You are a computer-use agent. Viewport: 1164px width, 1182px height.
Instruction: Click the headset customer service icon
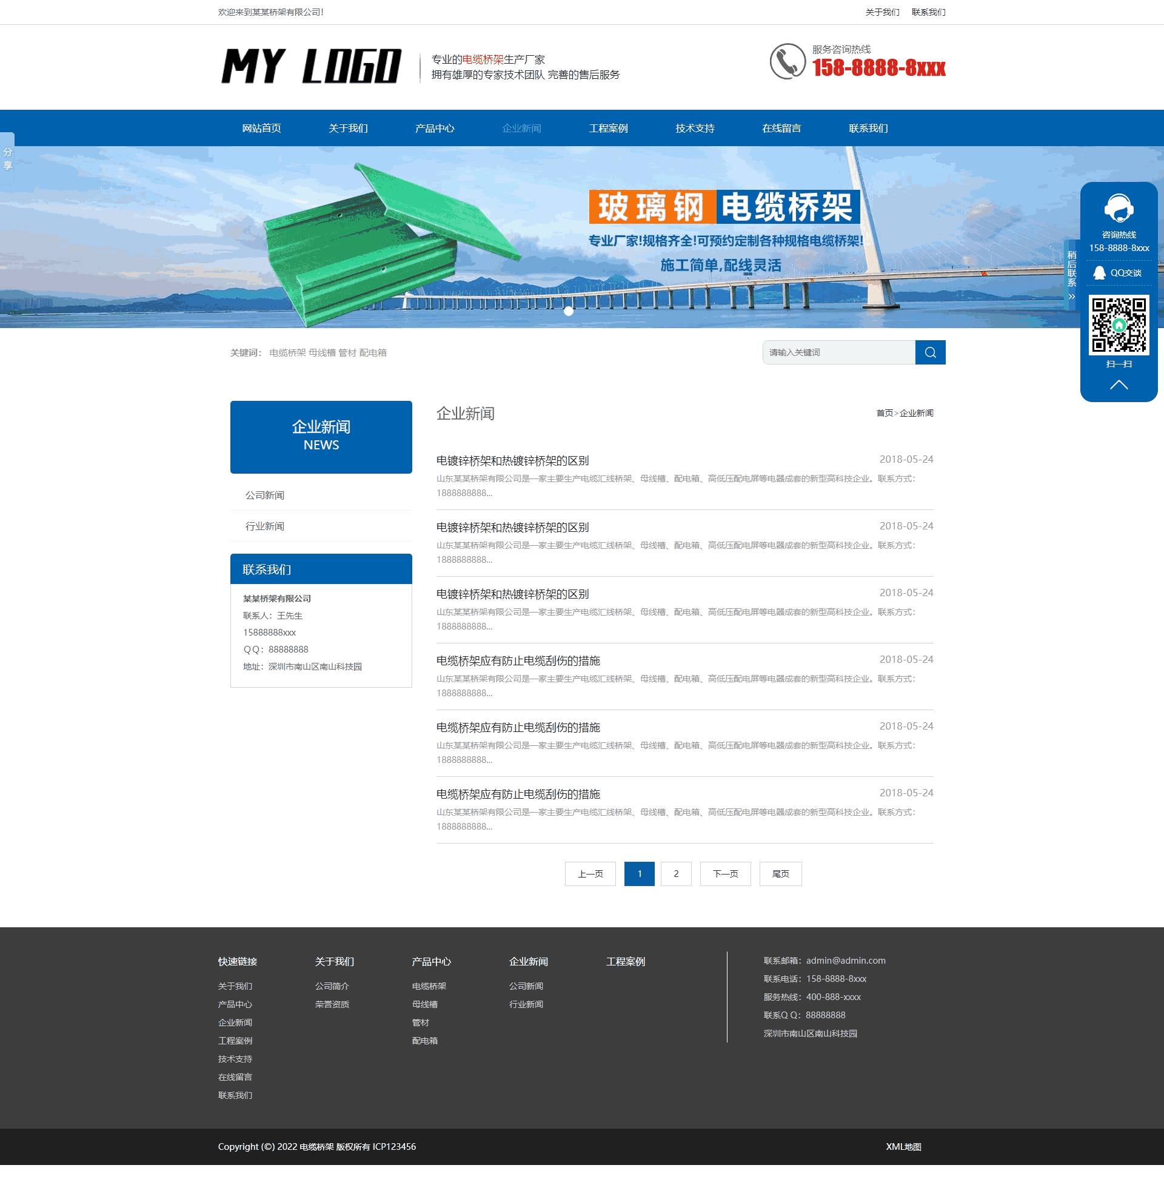tap(1118, 209)
